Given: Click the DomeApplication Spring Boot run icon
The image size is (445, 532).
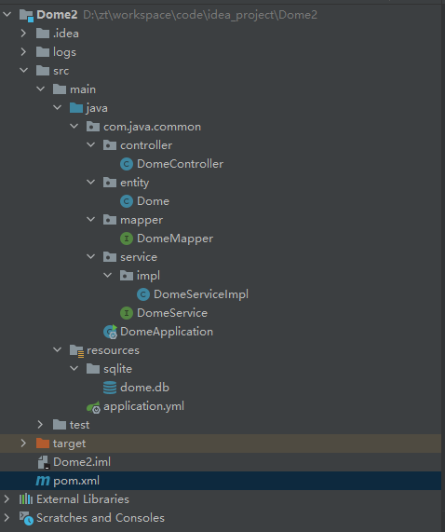Looking at the screenshot, I should click(111, 332).
